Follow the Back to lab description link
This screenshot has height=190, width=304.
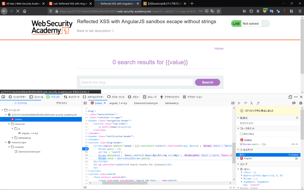click(x=96, y=31)
